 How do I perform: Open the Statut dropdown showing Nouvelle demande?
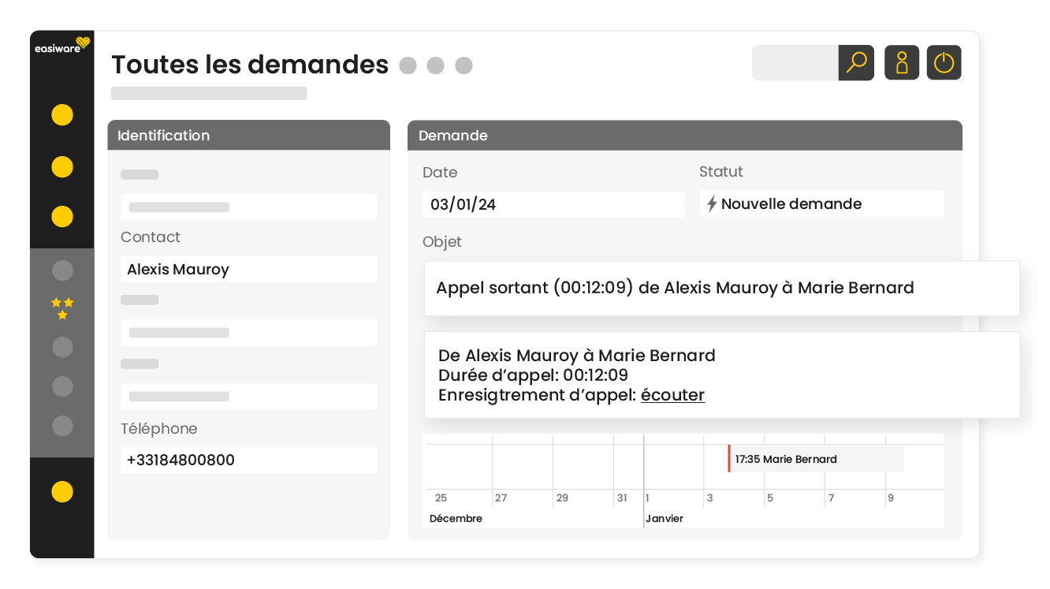pos(821,203)
